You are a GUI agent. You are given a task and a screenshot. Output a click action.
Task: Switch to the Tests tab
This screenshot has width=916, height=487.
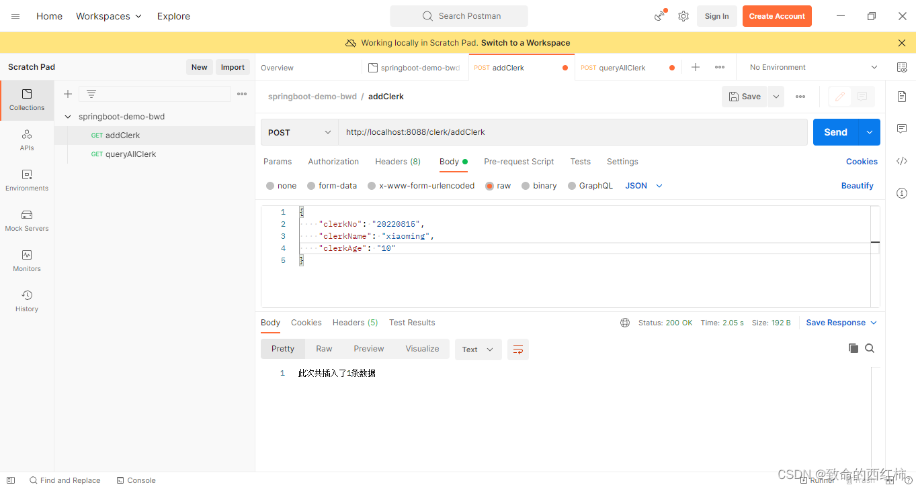(581, 162)
